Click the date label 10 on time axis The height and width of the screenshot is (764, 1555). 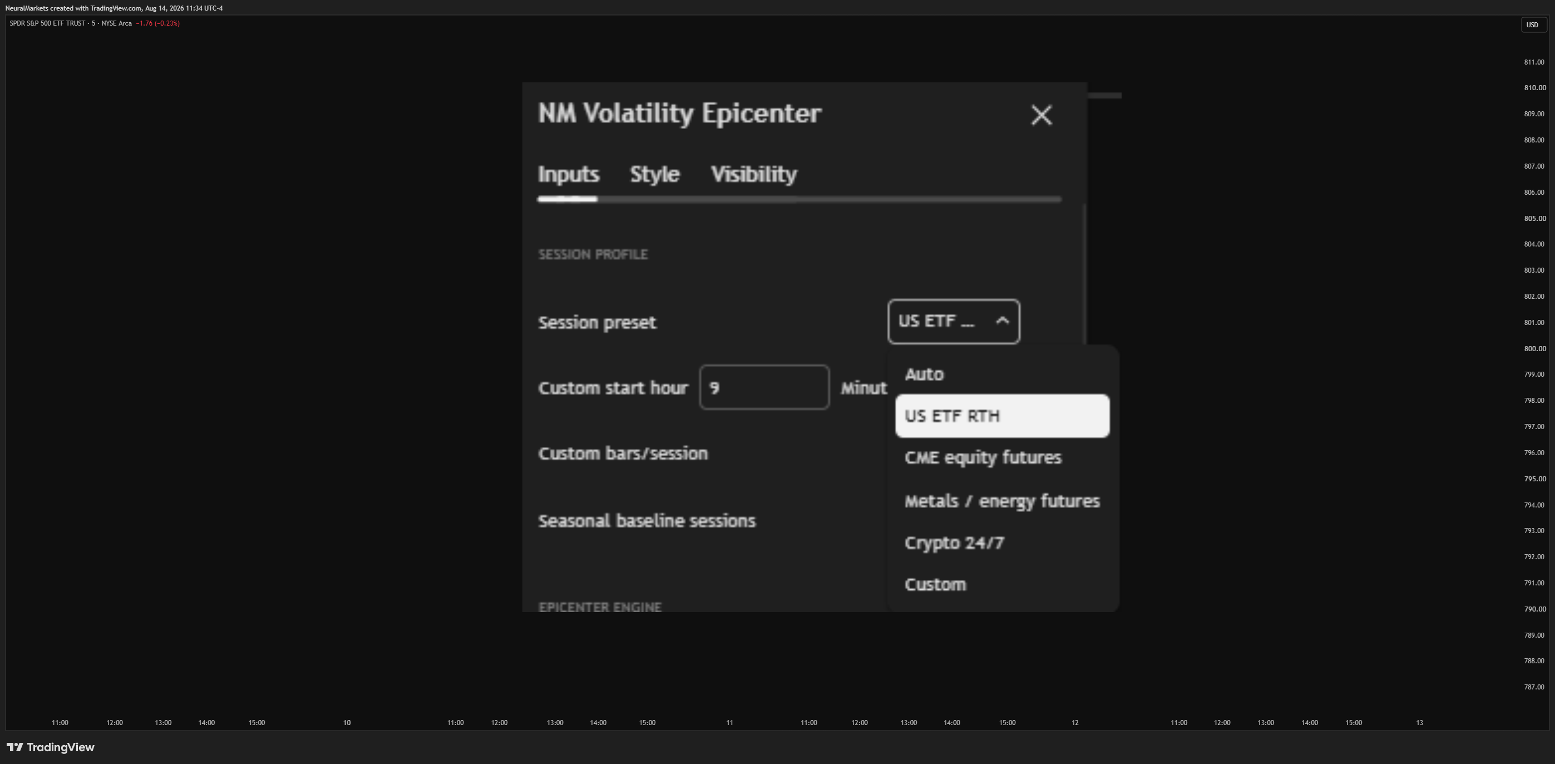point(347,722)
